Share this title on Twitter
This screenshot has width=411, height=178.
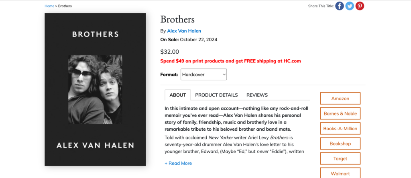click(350, 6)
